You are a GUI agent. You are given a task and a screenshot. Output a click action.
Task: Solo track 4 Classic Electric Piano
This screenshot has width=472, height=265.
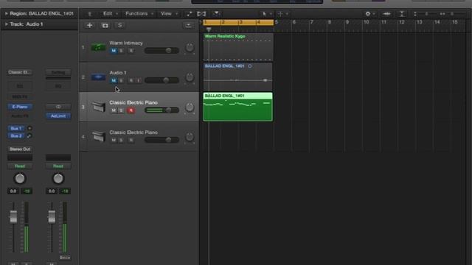(x=121, y=140)
